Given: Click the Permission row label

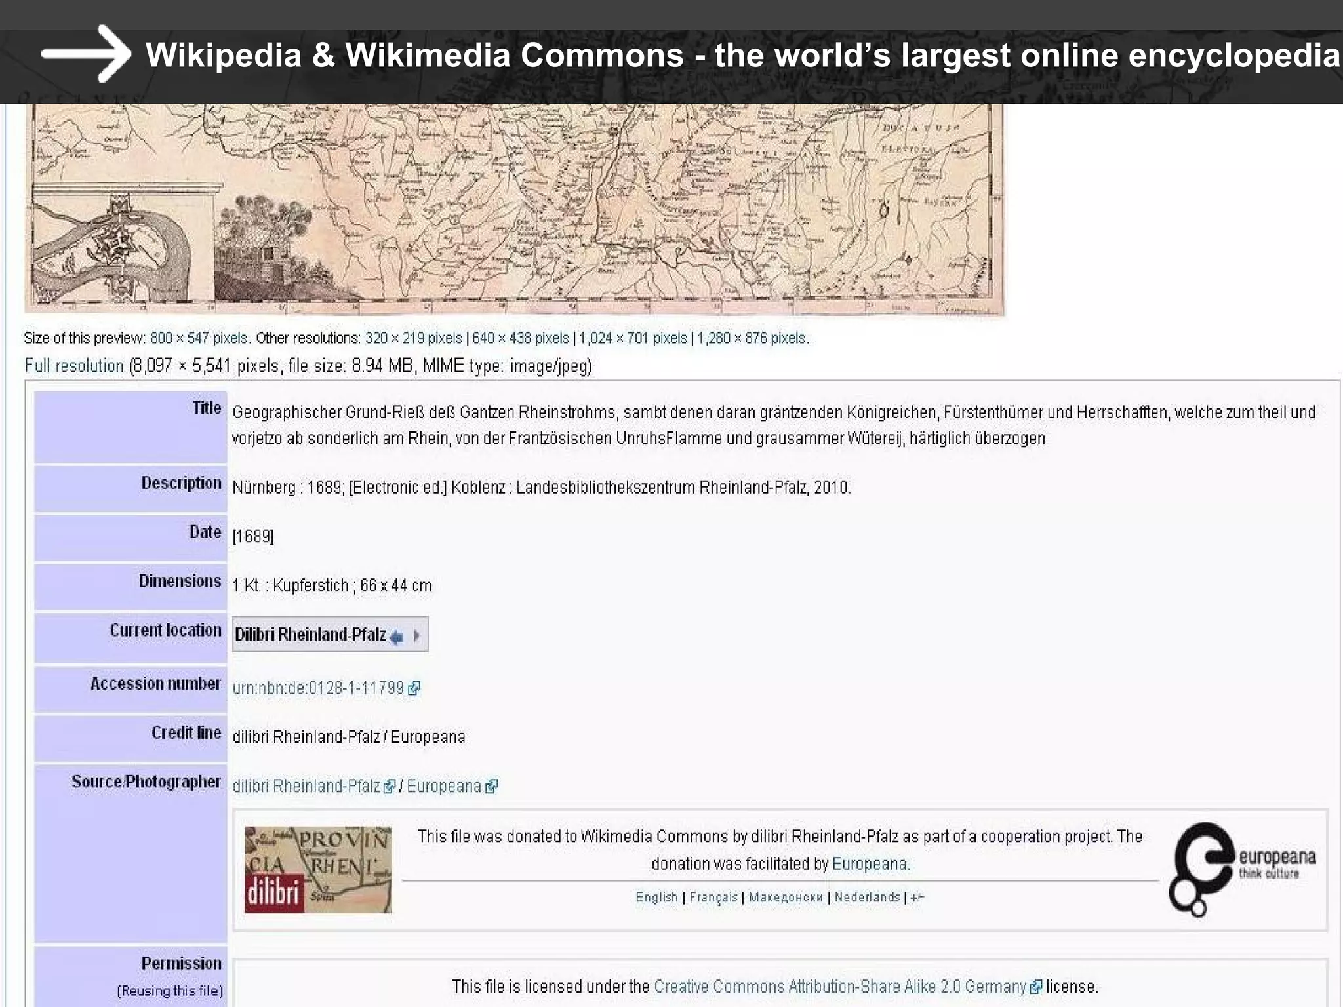Looking at the screenshot, I should pos(182,964).
